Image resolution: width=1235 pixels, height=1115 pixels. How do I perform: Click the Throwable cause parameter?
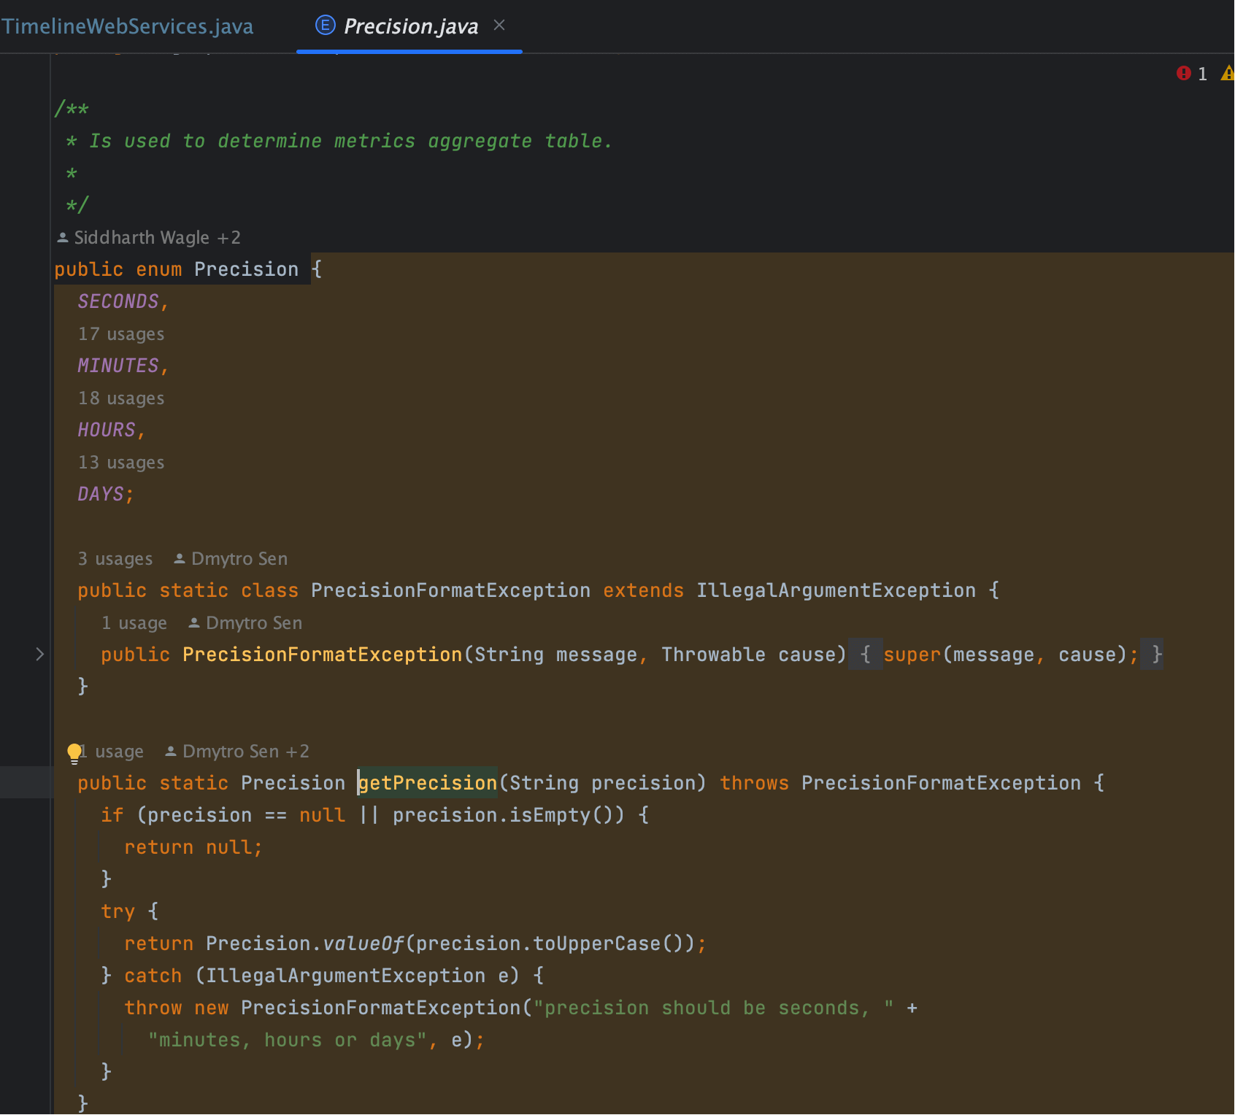749,655
